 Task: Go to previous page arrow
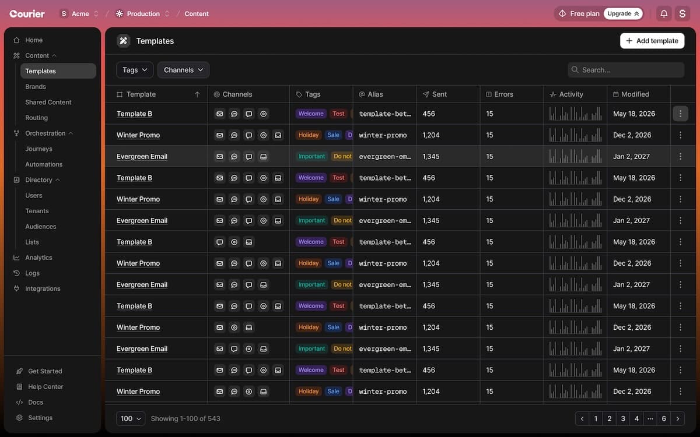pos(582,418)
